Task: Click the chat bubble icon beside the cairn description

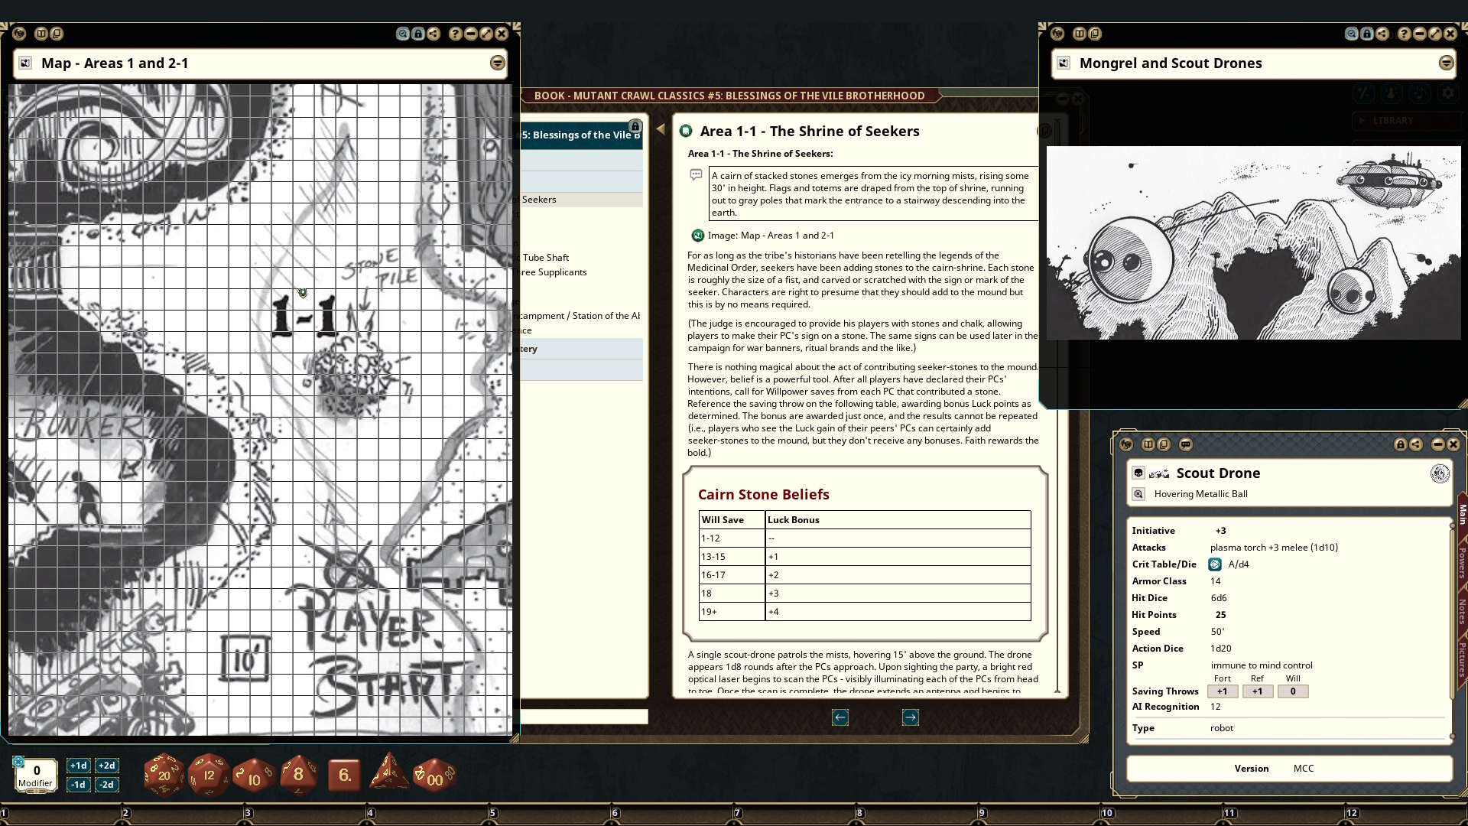Action: [696, 175]
